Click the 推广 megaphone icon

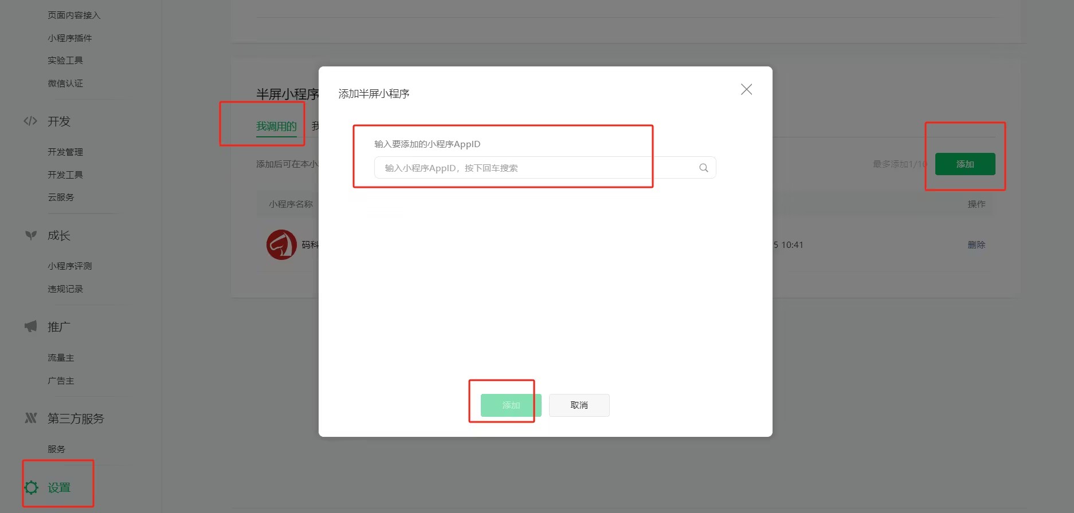(31, 326)
